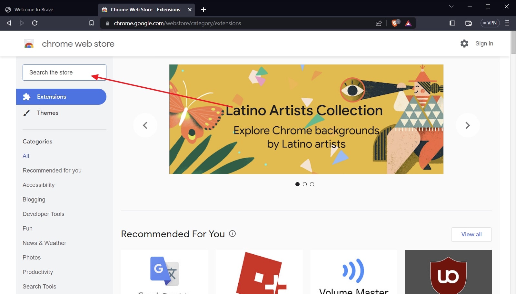Open Brave main hamburger menu
Image resolution: width=516 pixels, height=294 pixels.
(x=507, y=23)
